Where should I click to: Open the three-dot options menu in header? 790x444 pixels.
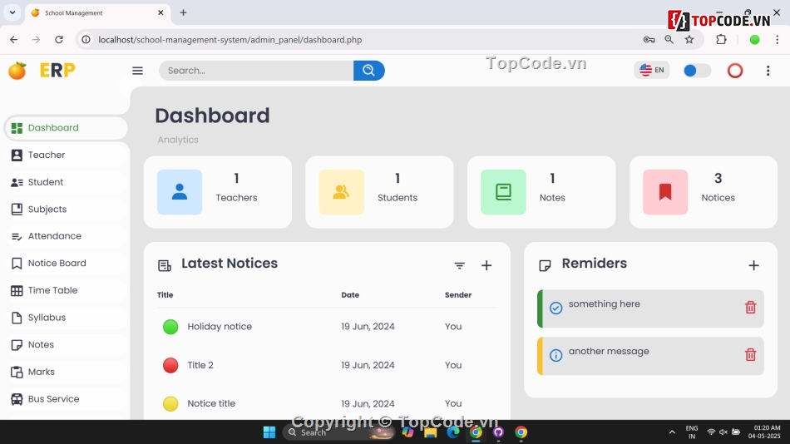768,71
